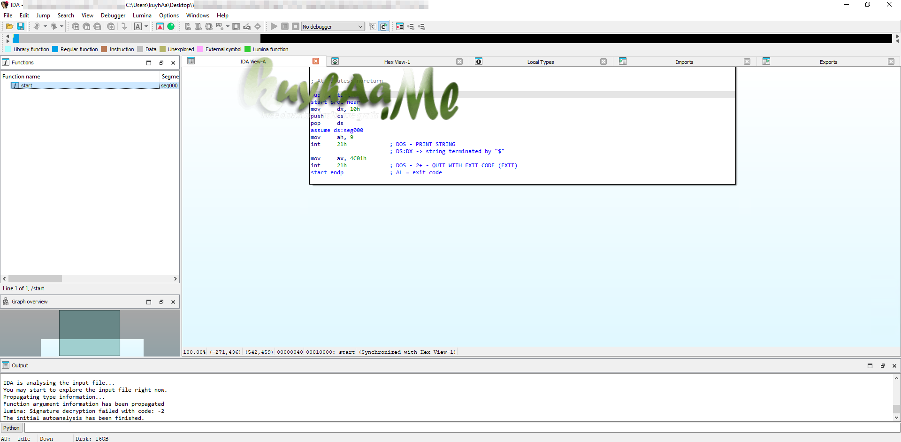The width and height of the screenshot is (901, 442).
Task: Close the Local Types tab
Action: 603,62
